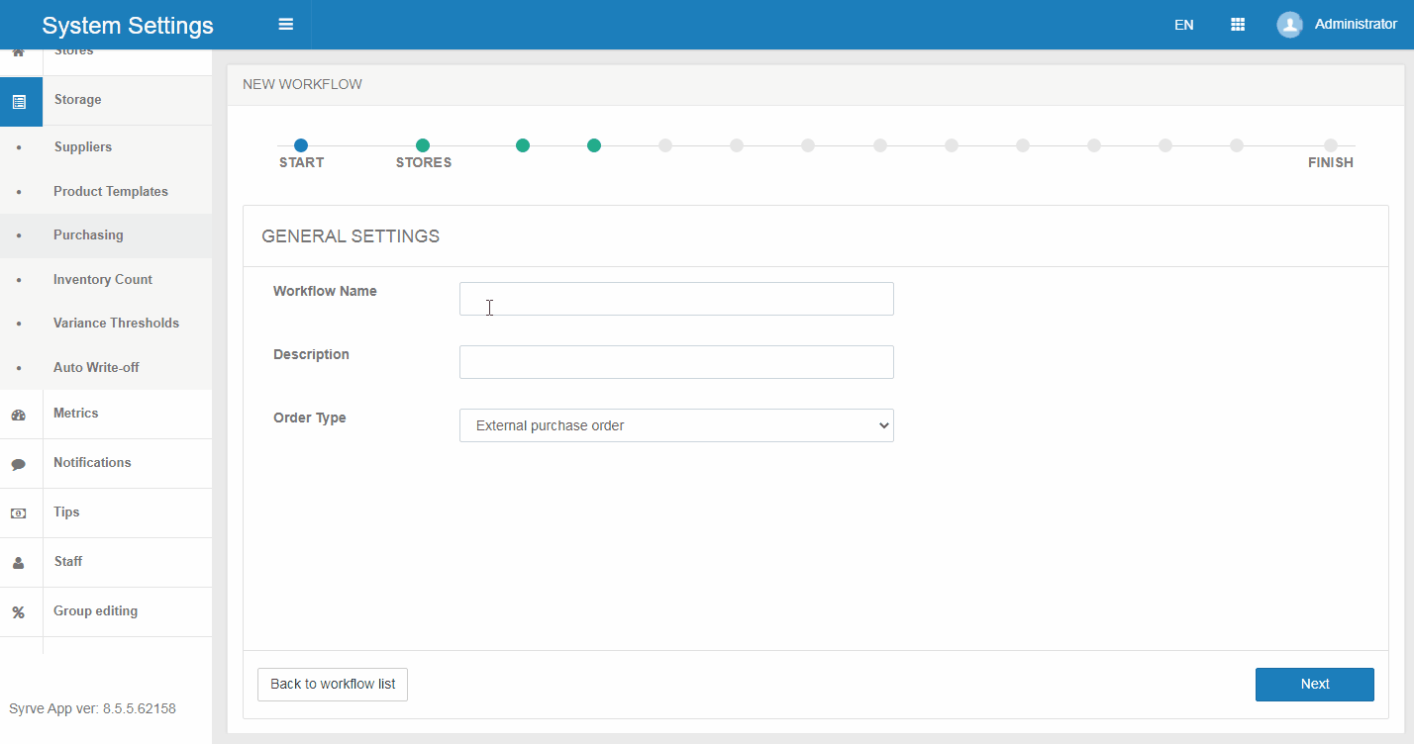The width and height of the screenshot is (1414, 744).
Task: Focus the Workflow Name text field
Action: coord(676,299)
